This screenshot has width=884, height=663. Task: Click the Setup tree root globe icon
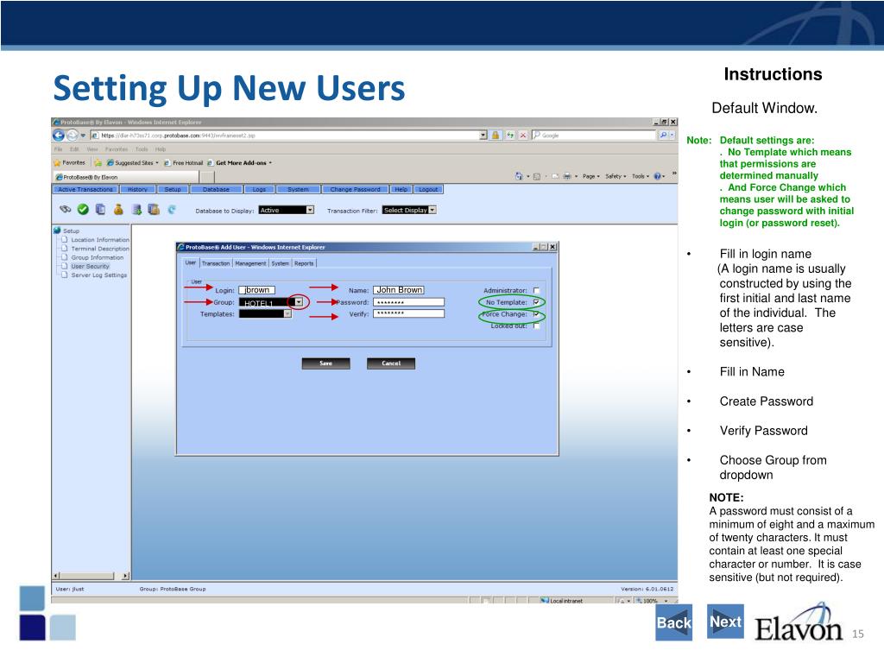57,230
